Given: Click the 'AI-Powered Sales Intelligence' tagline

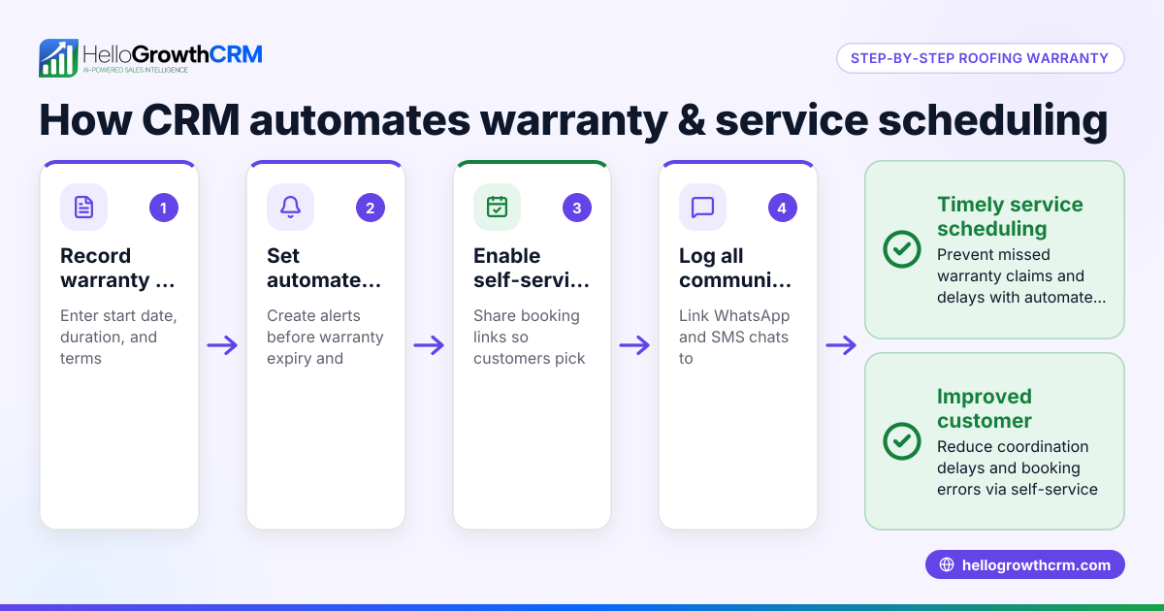Looking at the screenshot, I should point(135,71).
